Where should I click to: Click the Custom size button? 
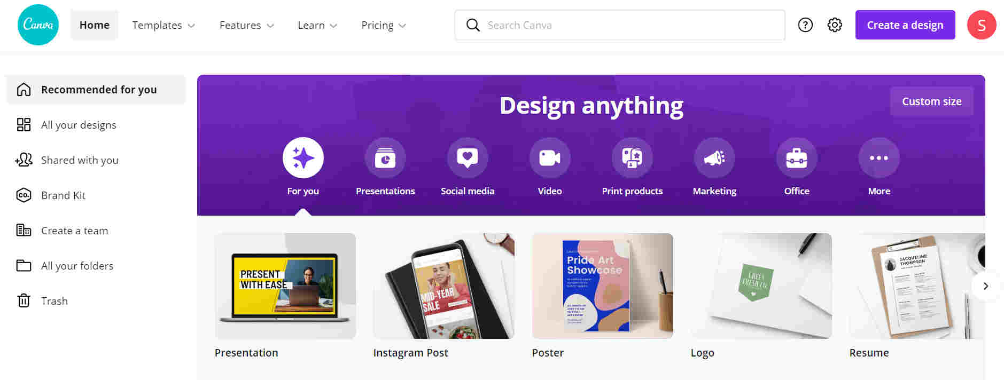931,101
